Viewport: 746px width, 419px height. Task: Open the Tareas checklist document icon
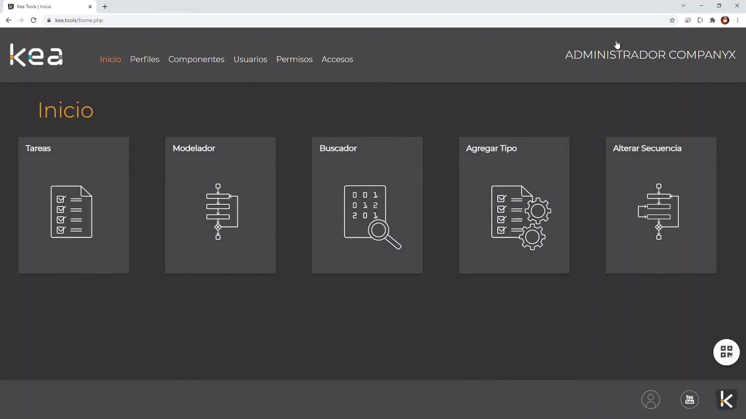tap(71, 212)
